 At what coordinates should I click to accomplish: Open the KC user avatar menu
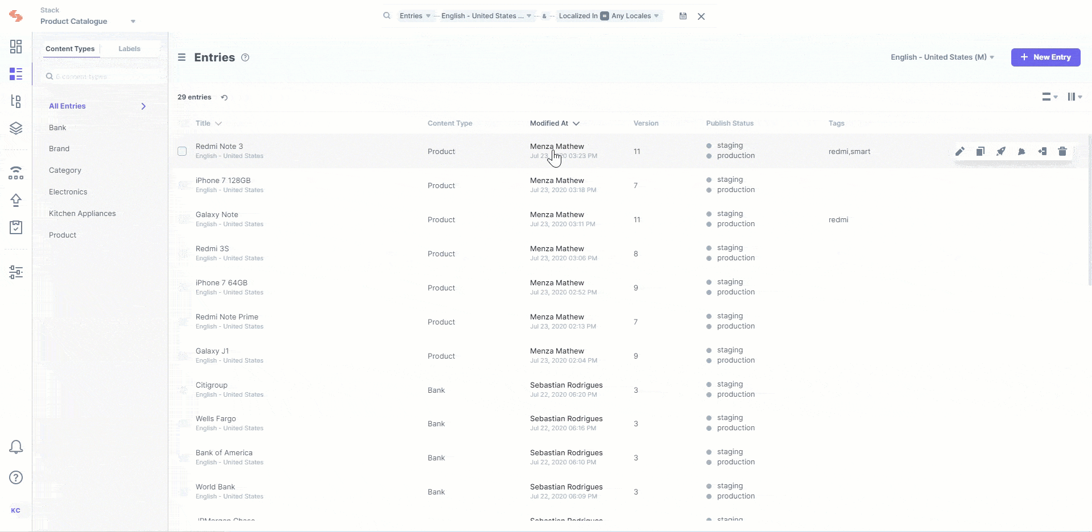point(16,510)
